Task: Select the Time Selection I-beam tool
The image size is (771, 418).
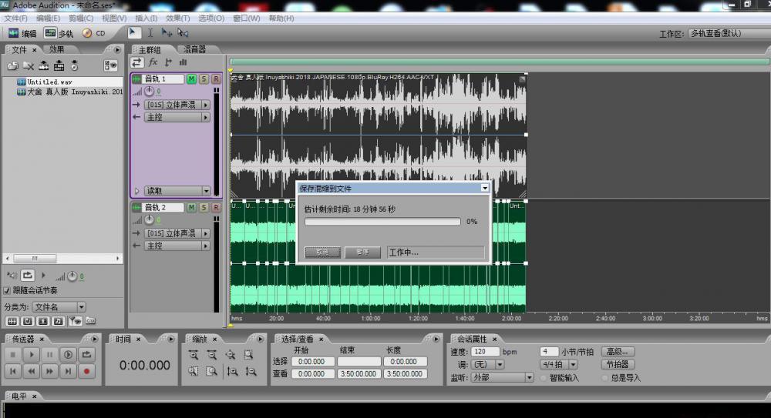Action: point(150,33)
